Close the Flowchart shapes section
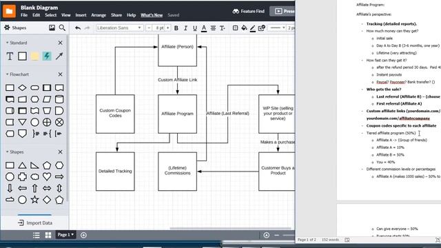The height and width of the screenshot is (248, 441). click(60, 74)
